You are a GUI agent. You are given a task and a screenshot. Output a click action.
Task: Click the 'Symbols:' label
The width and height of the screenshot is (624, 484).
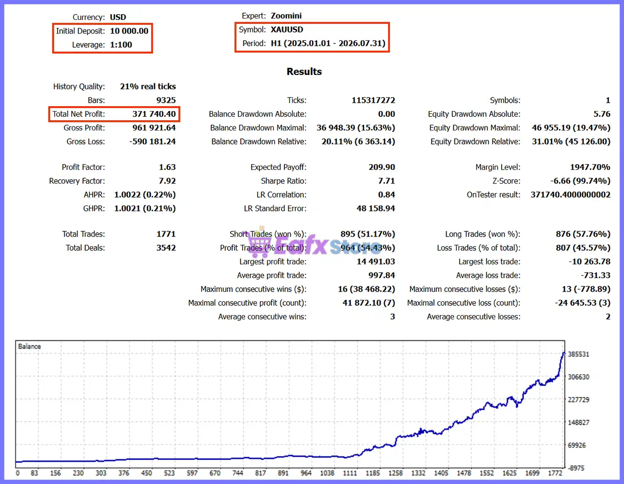(x=505, y=100)
